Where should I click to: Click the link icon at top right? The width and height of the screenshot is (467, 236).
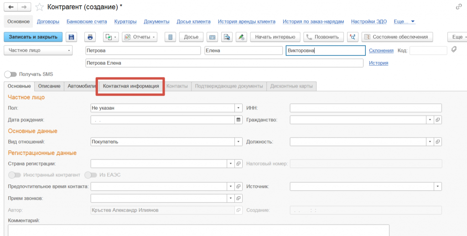pos(458,7)
